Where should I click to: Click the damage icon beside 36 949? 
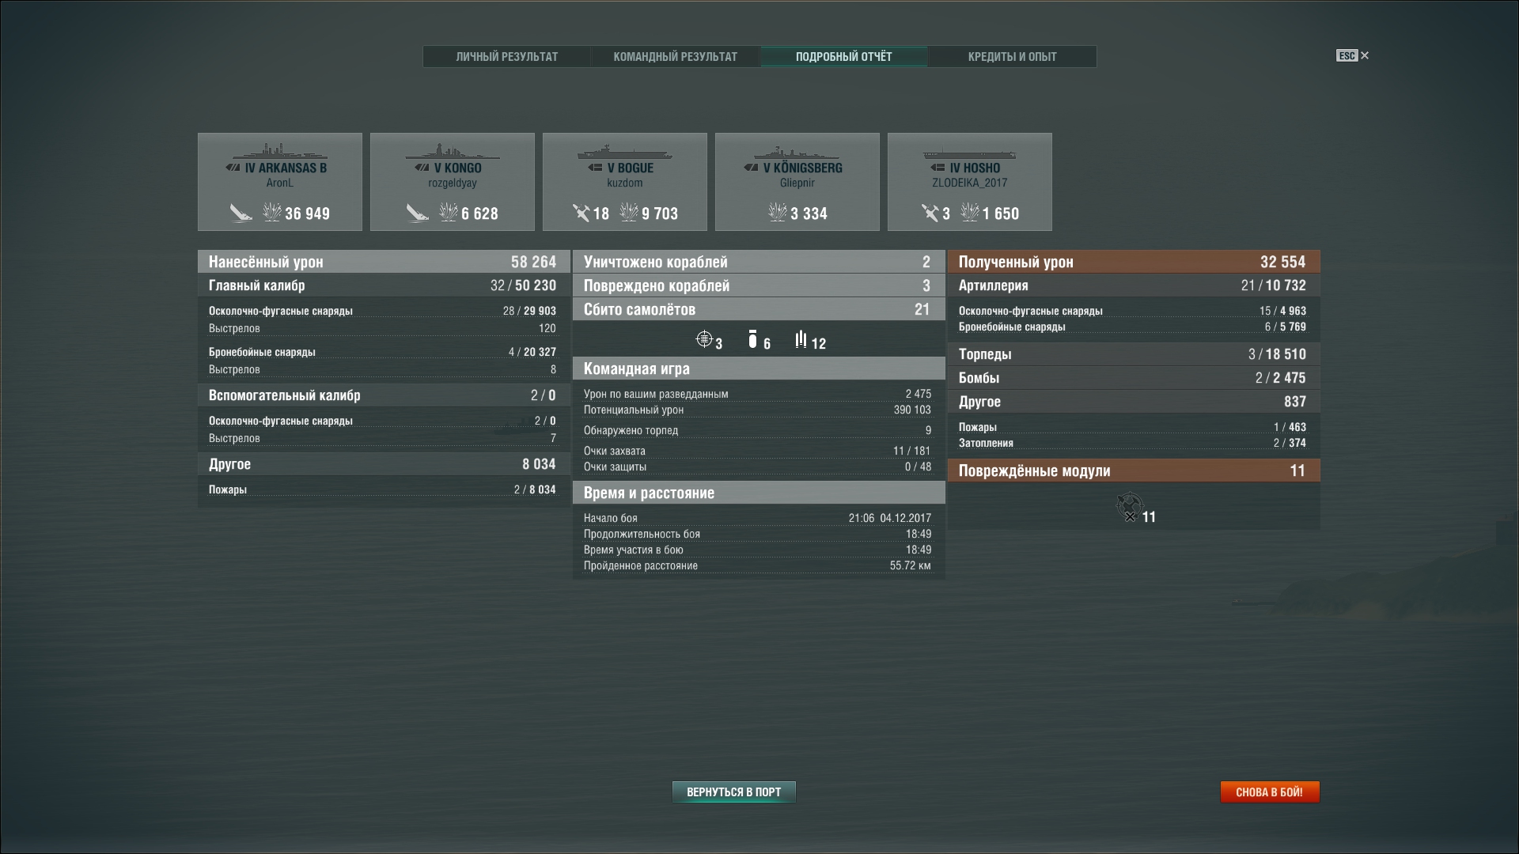(x=272, y=212)
